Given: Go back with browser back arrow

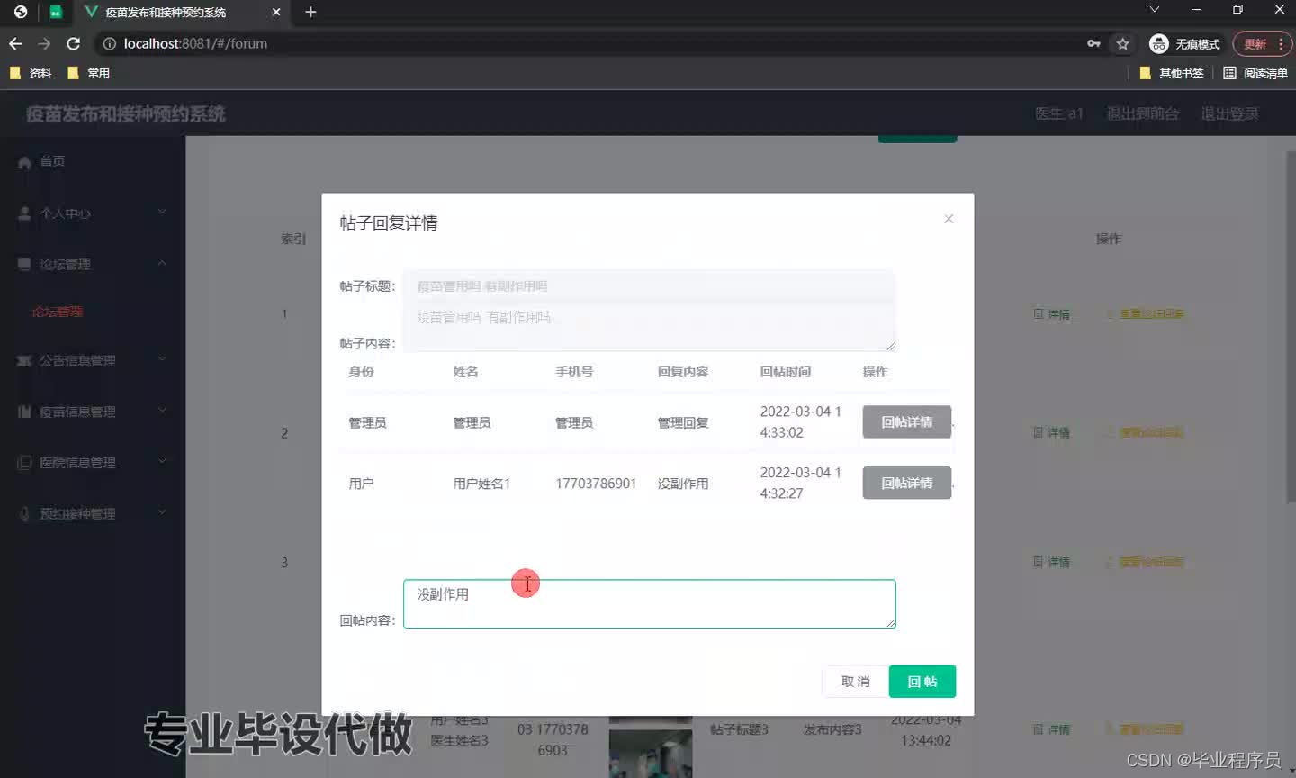Looking at the screenshot, I should 15,43.
